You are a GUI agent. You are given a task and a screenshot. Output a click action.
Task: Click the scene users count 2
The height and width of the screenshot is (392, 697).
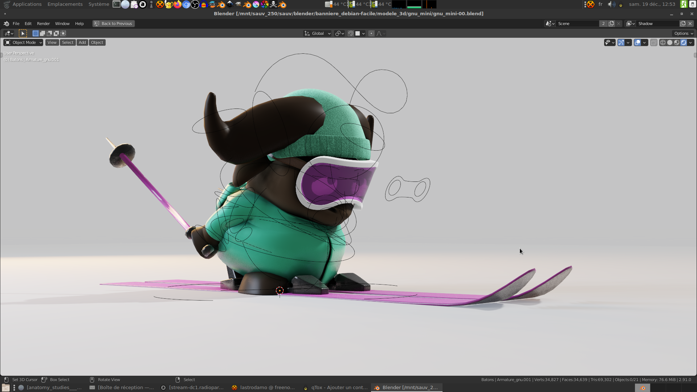(x=603, y=24)
